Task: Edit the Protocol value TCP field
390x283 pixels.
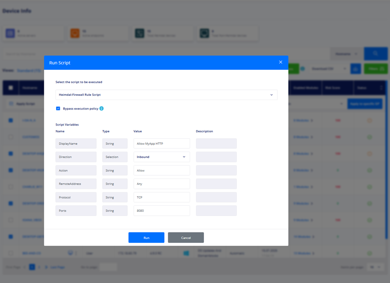Action: [161, 197]
